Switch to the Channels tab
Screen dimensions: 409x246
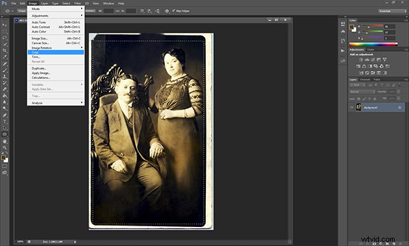pos(365,80)
